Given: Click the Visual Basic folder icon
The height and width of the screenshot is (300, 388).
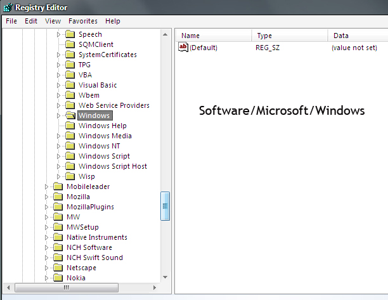Looking at the screenshot, I should point(70,85).
